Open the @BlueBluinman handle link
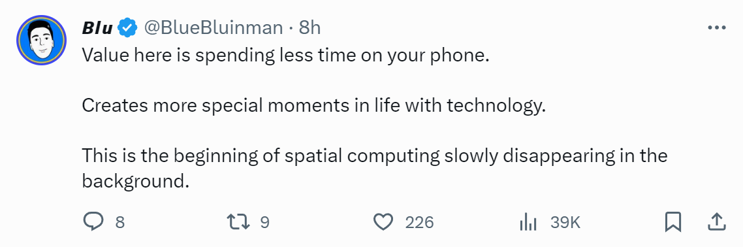The width and height of the screenshot is (743, 247). pos(213,28)
